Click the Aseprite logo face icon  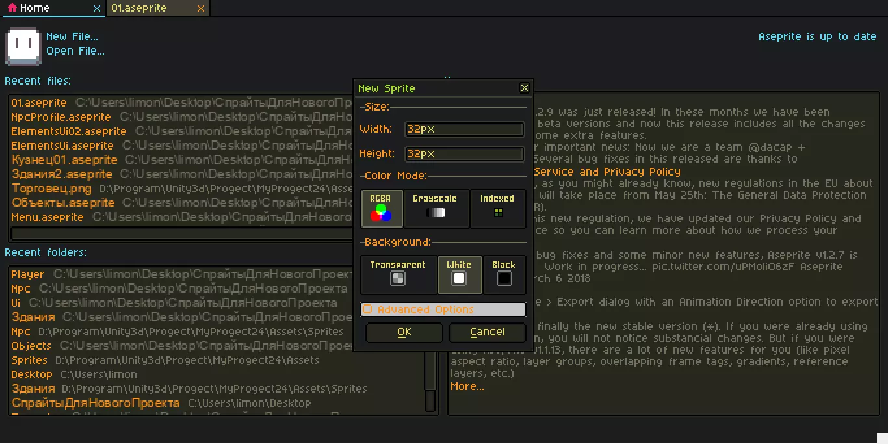[24, 47]
